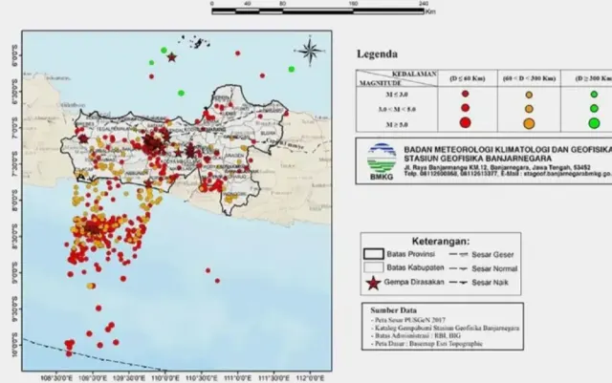Click the 'Telp.' phone and e-mail line
The width and height of the screenshot is (612, 383).
(x=508, y=173)
